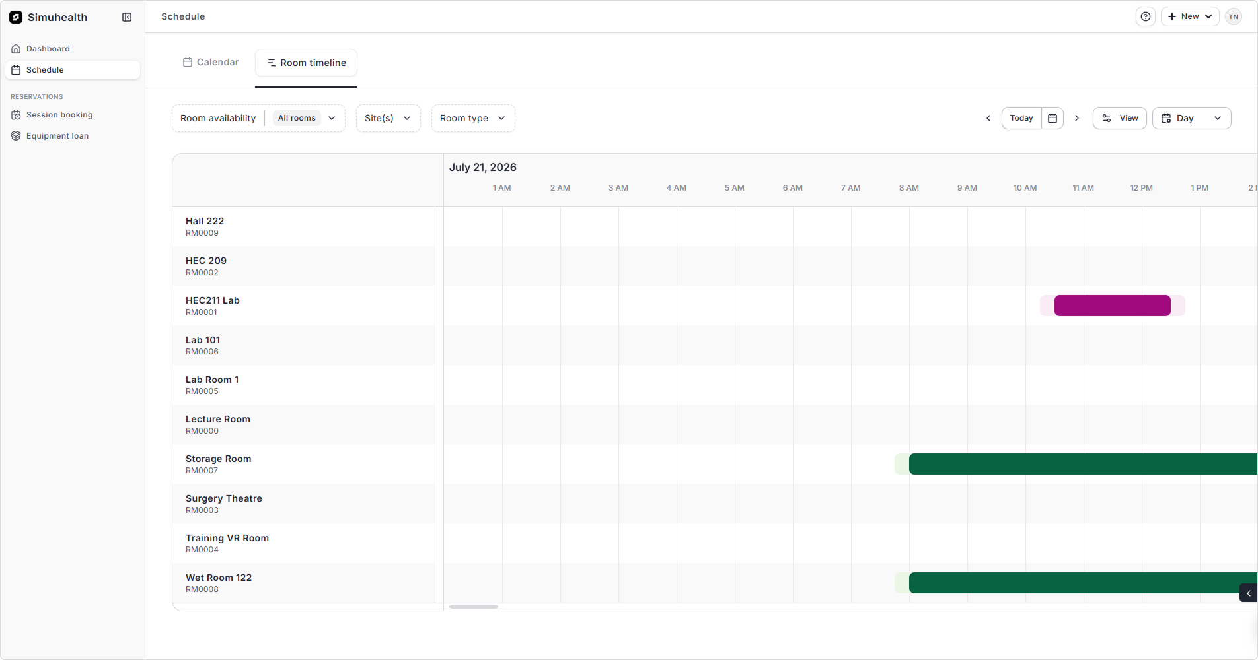Viewport: 1258px width, 660px height.
Task: Select the HEC211 Lab room name
Action: pyautogui.click(x=213, y=300)
